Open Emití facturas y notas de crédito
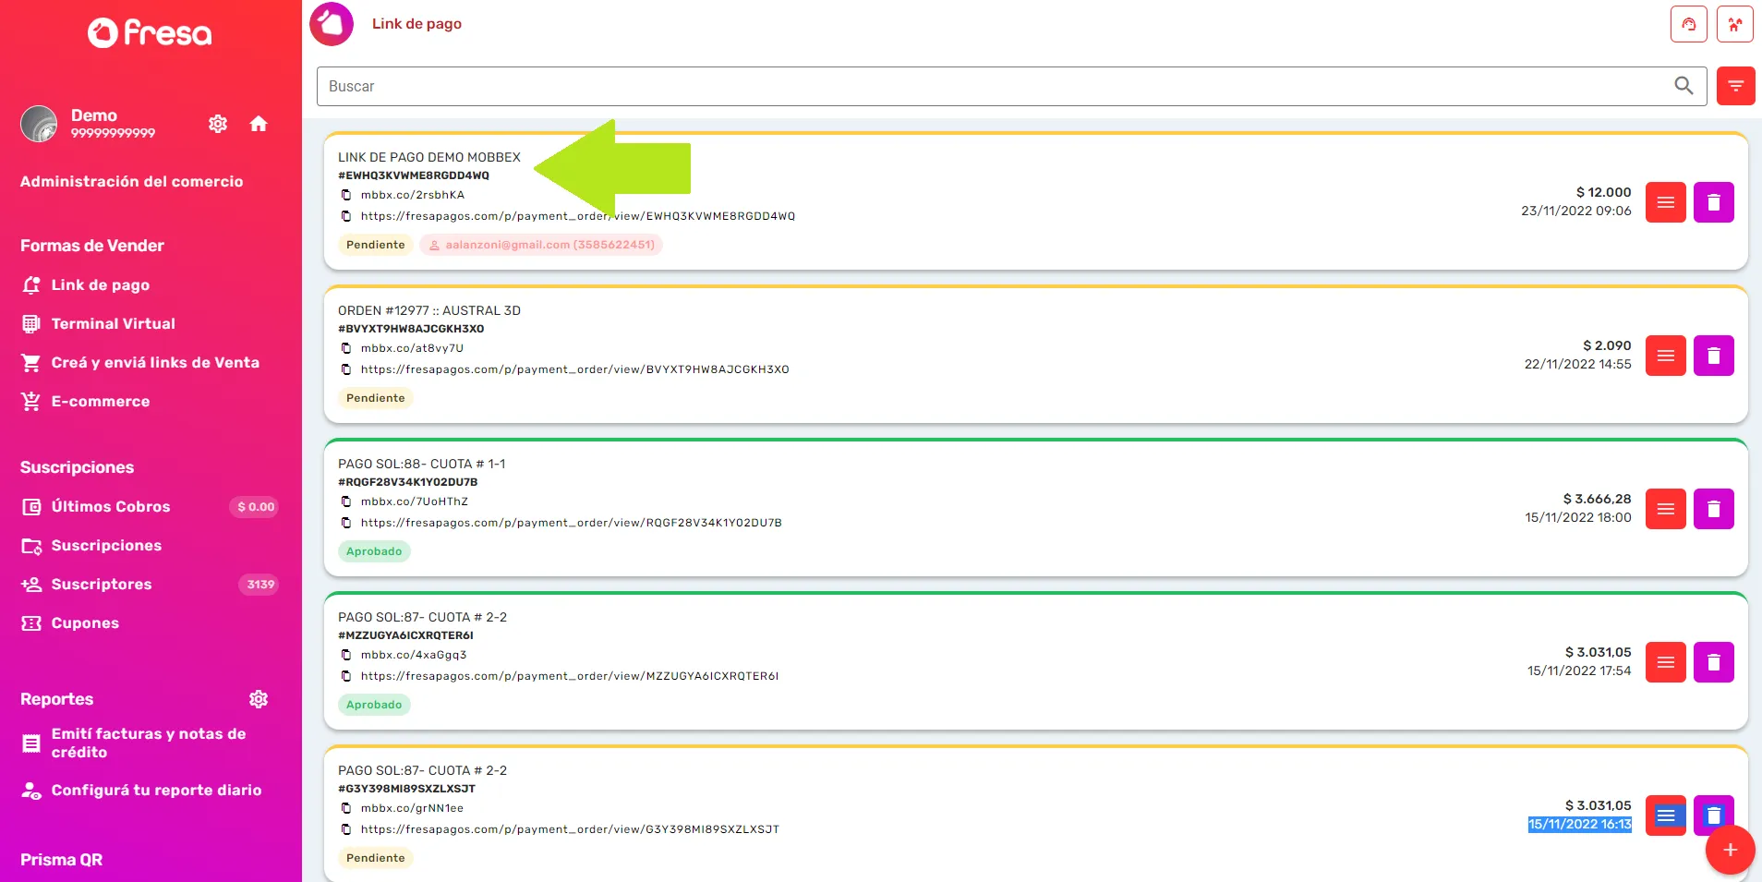Screen dimensions: 1762x882 148,743
